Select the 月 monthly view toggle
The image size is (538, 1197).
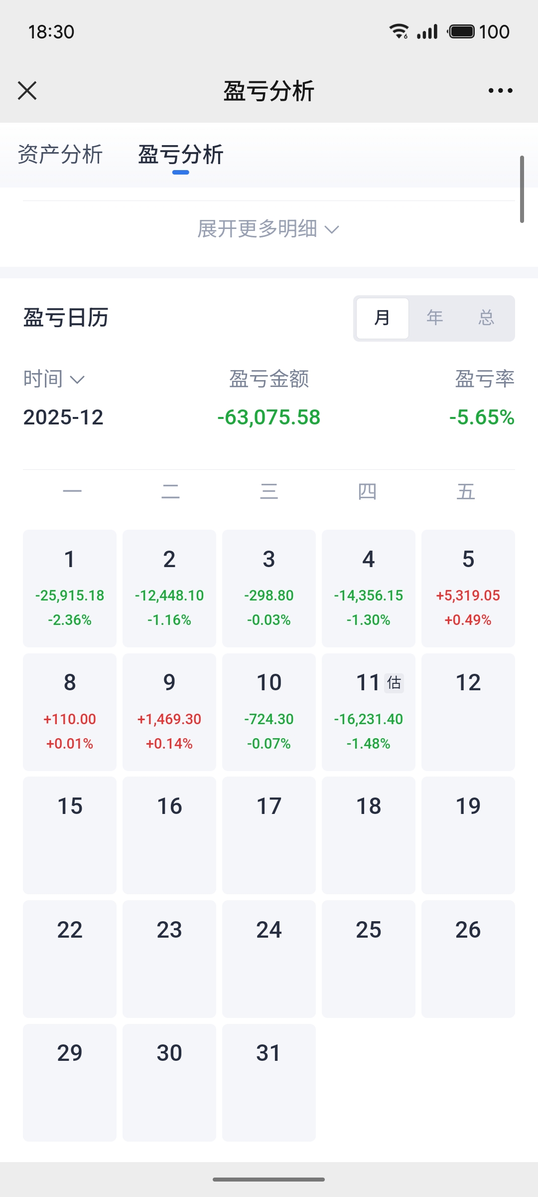point(383,318)
